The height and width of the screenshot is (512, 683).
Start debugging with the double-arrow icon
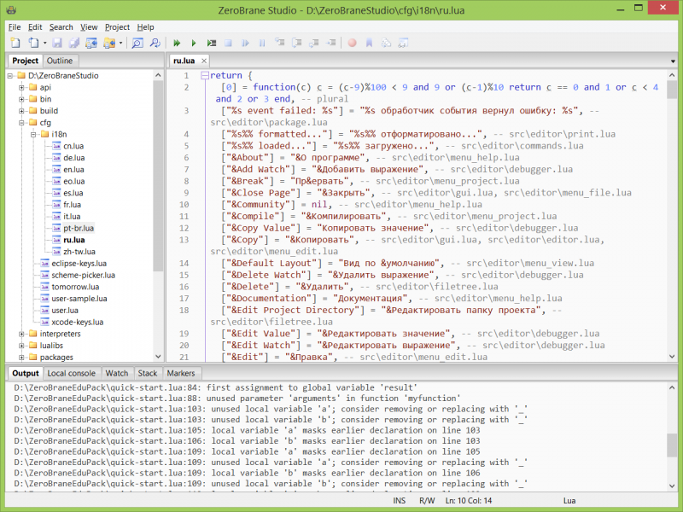pos(177,43)
